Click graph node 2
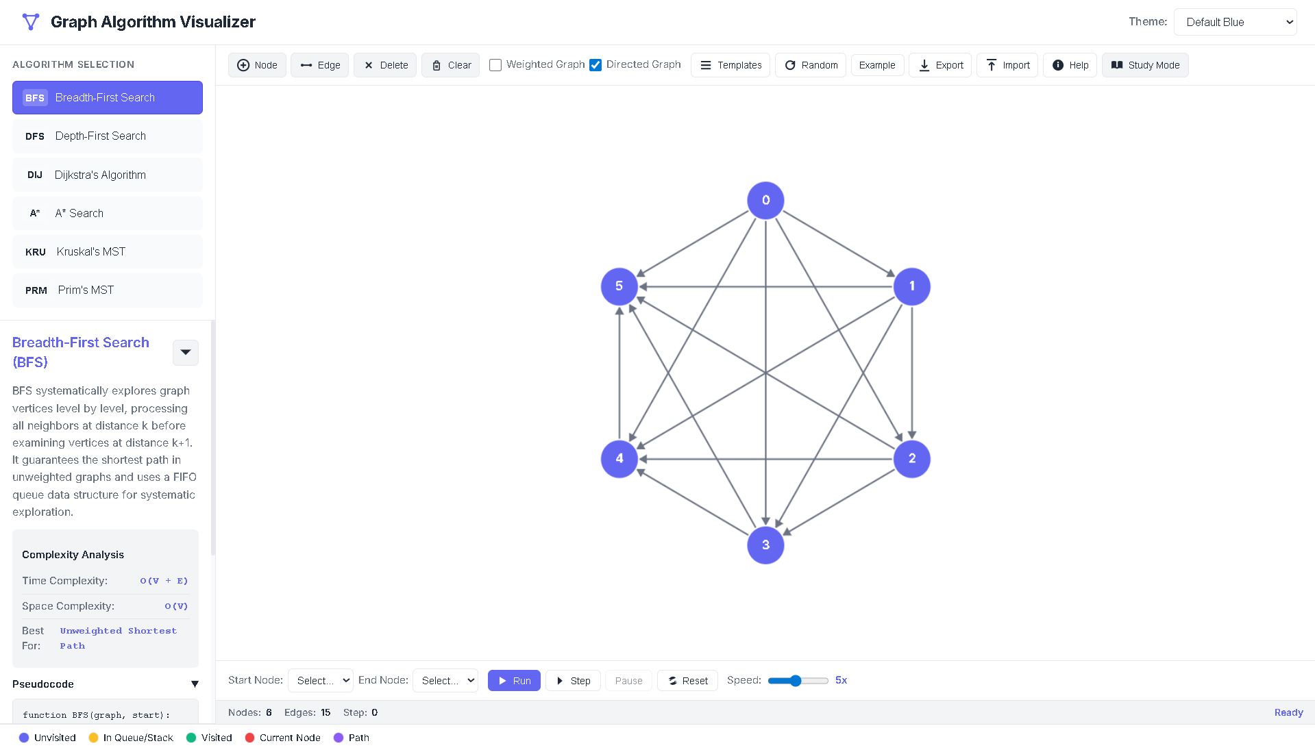 coord(912,459)
